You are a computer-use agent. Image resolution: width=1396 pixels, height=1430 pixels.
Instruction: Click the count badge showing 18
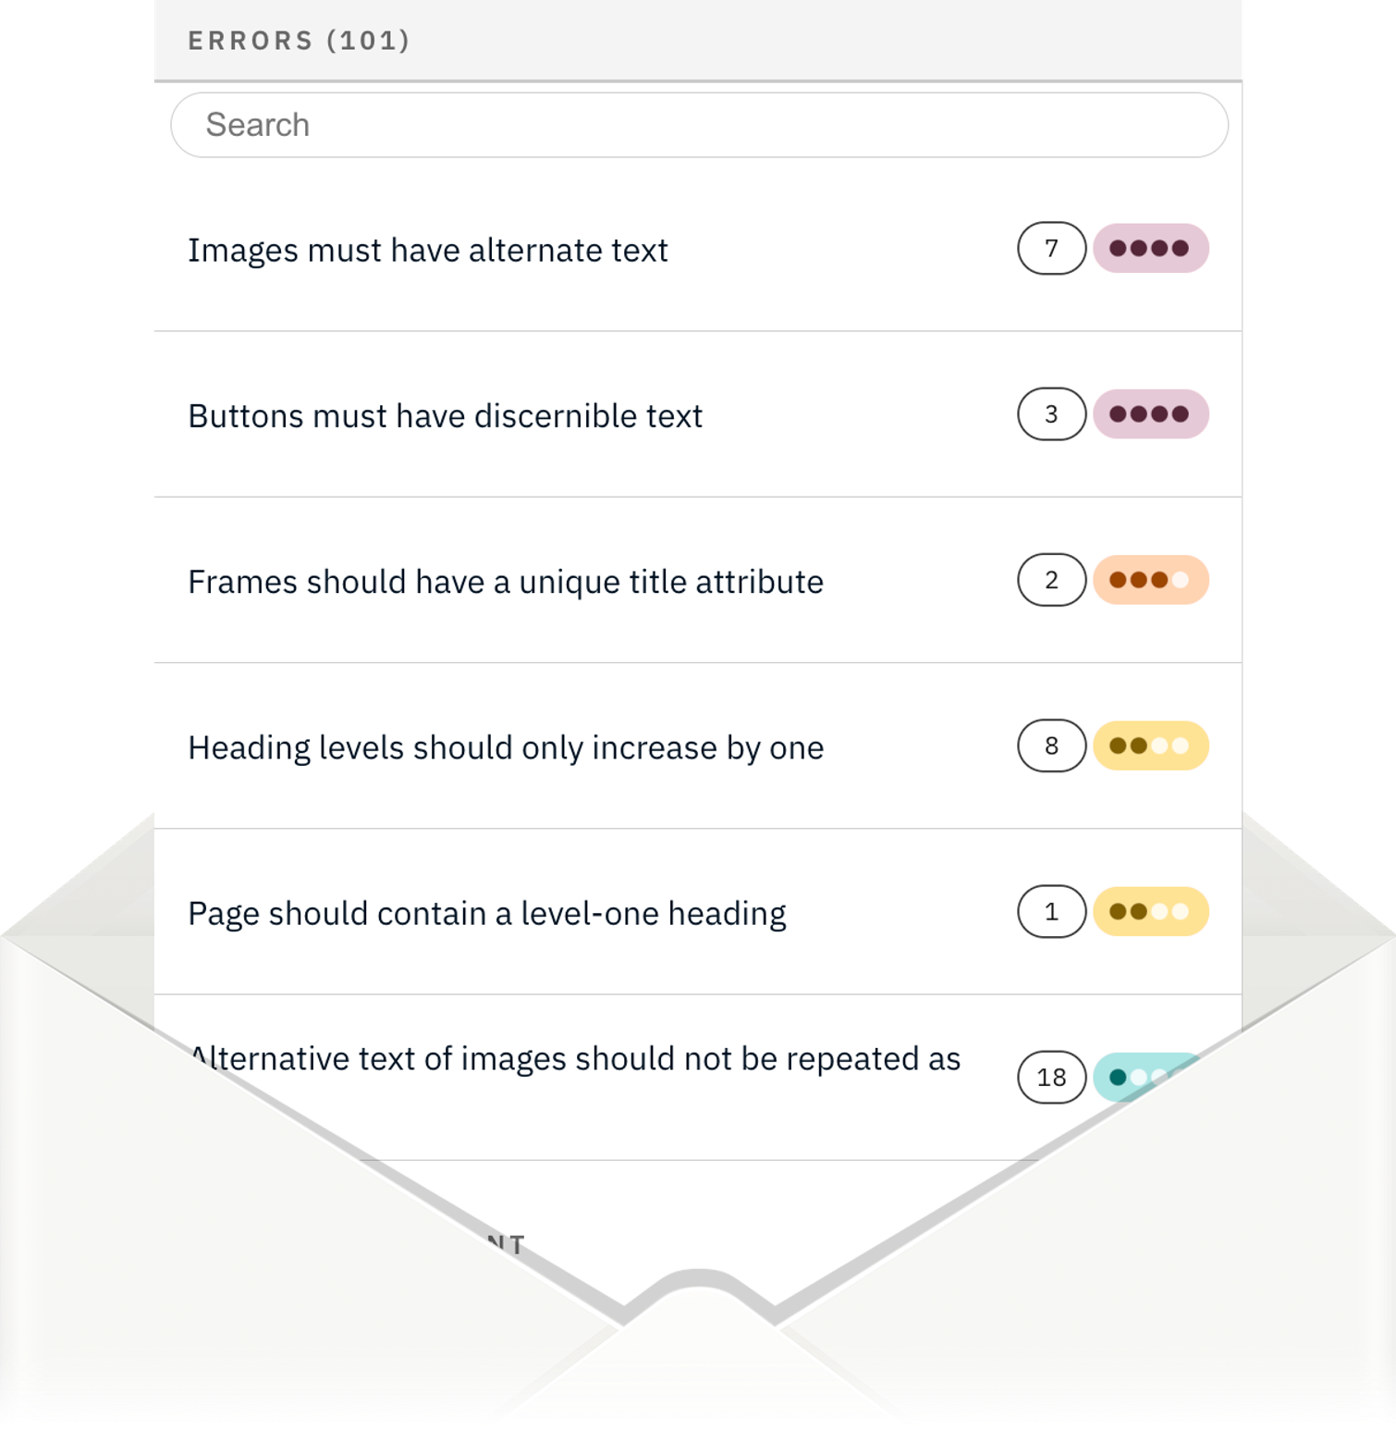(x=1051, y=1077)
